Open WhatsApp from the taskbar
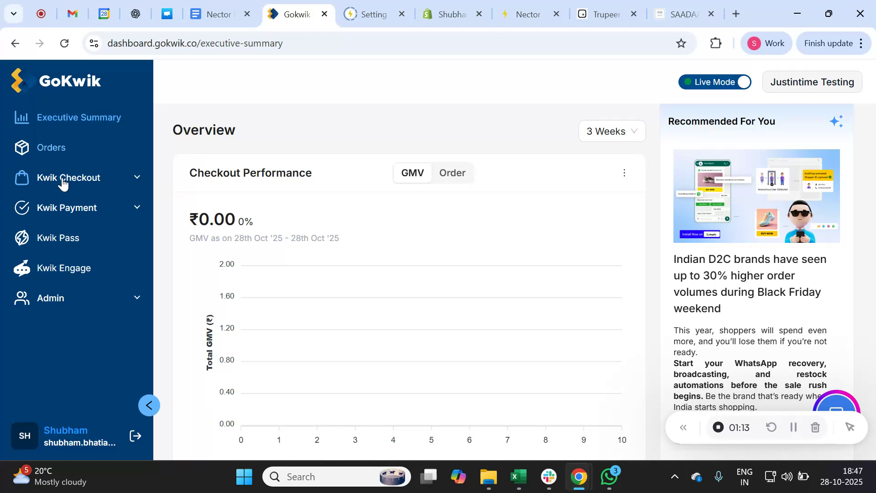Screen dimensions: 876x493 (609, 476)
